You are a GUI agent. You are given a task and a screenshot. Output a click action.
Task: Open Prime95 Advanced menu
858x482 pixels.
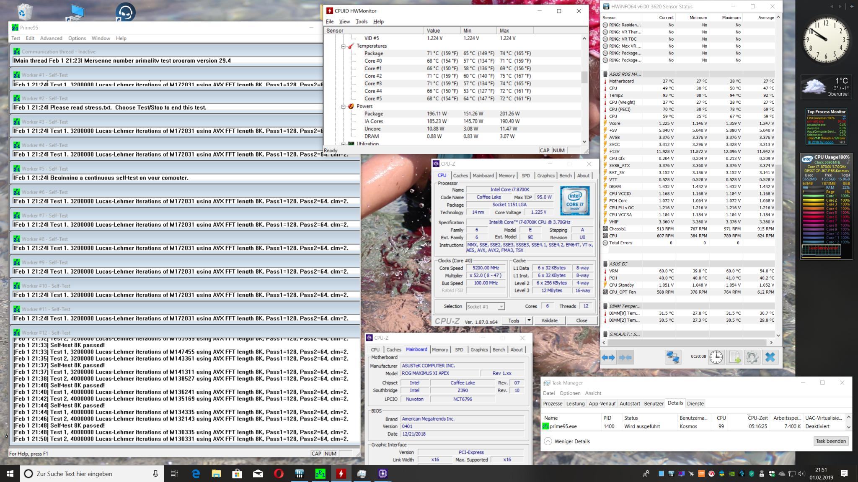[51, 38]
